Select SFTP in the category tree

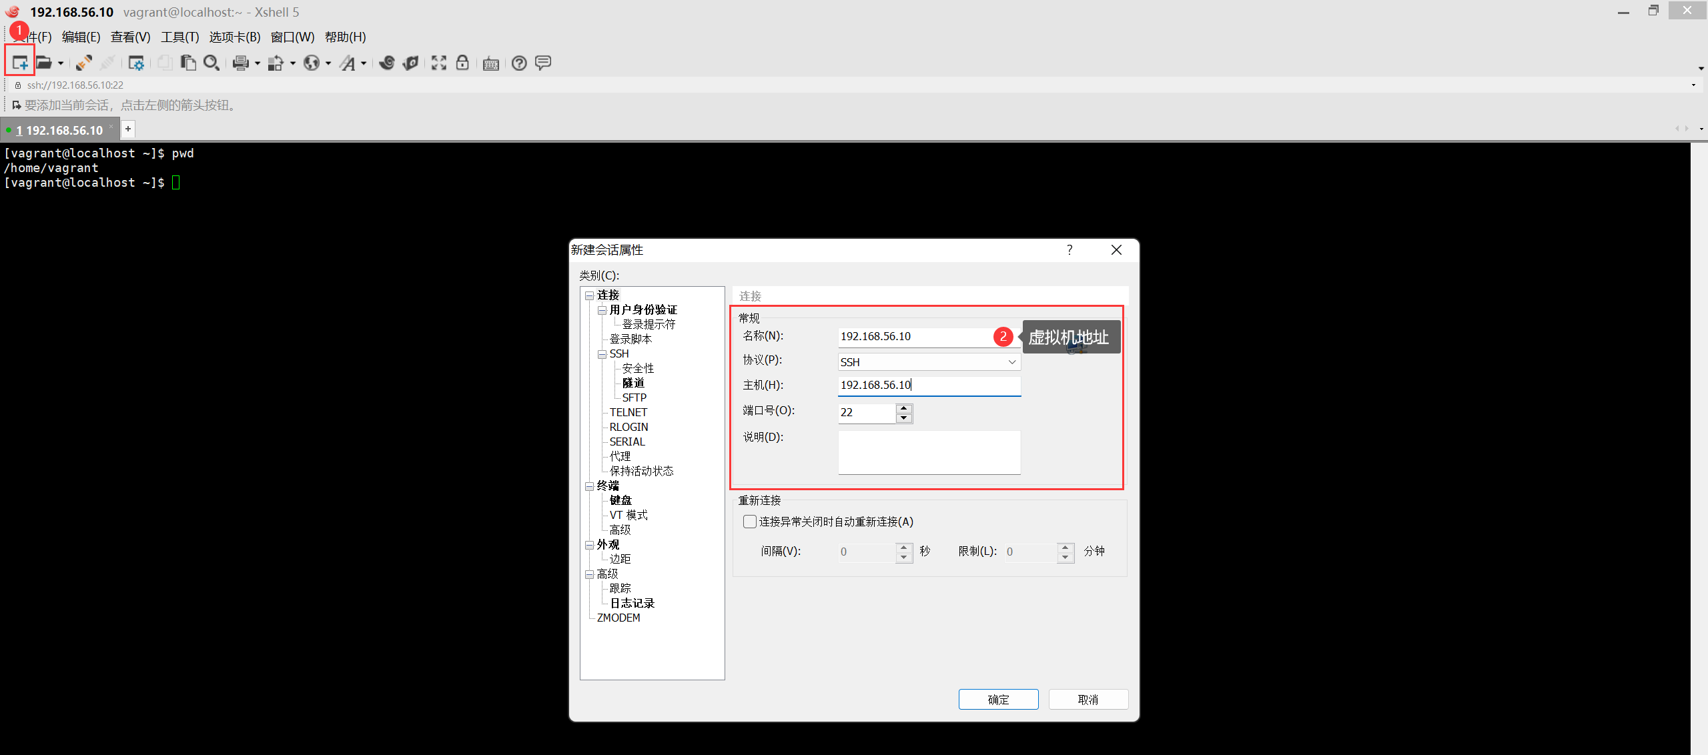pyautogui.click(x=634, y=398)
